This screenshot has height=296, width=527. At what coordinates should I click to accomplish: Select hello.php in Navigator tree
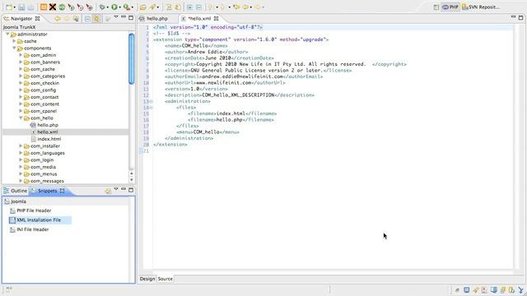[44, 125]
